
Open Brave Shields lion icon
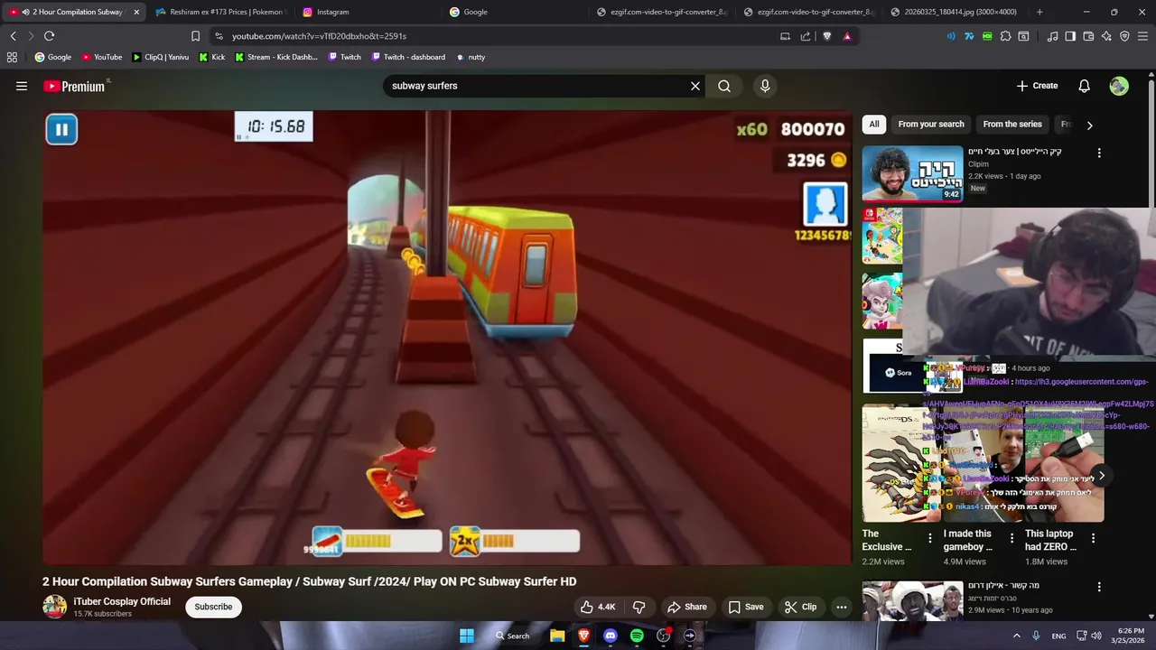(x=826, y=36)
